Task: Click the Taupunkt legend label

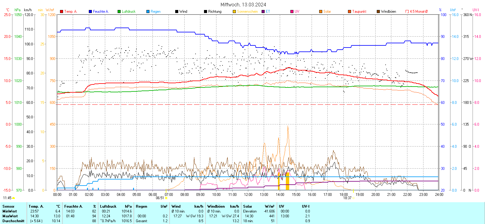Action: coord(359,12)
